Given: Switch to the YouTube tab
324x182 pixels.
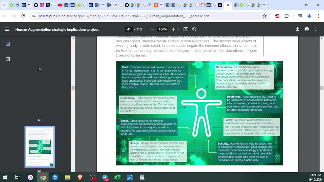Looking at the screenshot, I should tap(60, 5).
